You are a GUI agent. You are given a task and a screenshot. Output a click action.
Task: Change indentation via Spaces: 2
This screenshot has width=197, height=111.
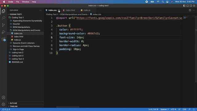click(164, 109)
